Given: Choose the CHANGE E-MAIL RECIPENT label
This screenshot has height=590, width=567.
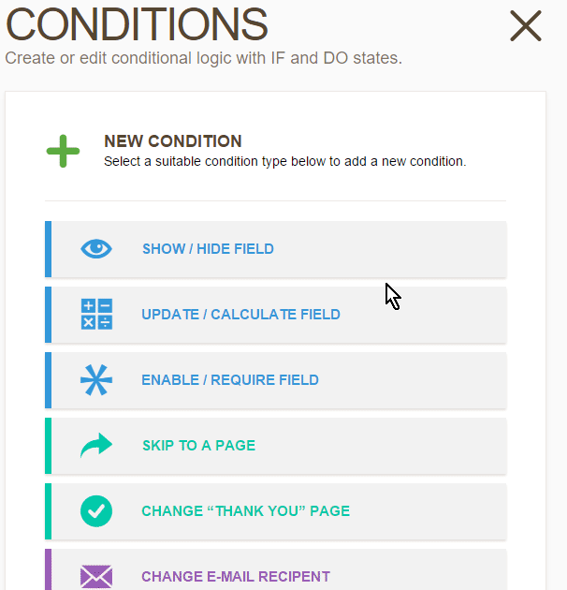Looking at the screenshot, I should (x=236, y=577).
